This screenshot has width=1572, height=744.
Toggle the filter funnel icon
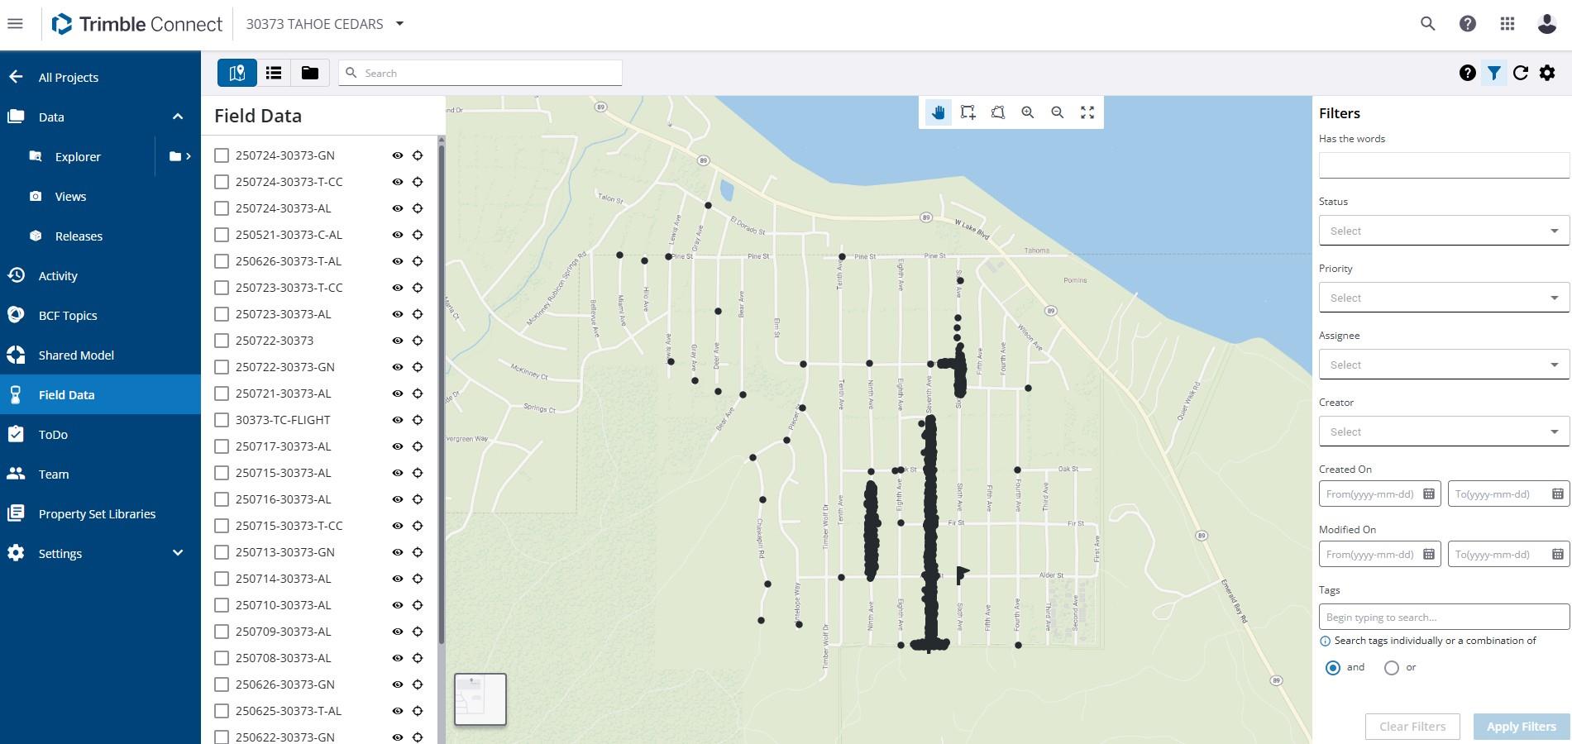1494,73
